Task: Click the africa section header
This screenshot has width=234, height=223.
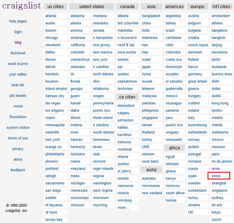Action: pyautogui.click(x=175, y=148)
